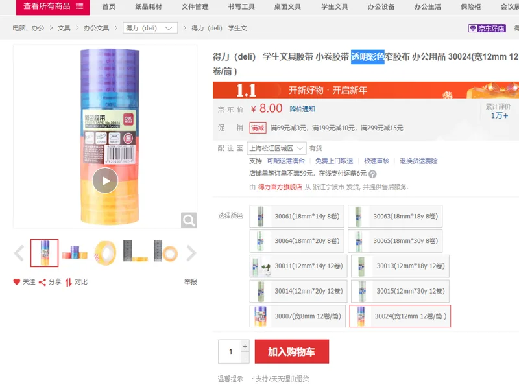
Task: Select option 30024(宽12mm 12卷/筒)
Action: (400, 316)
